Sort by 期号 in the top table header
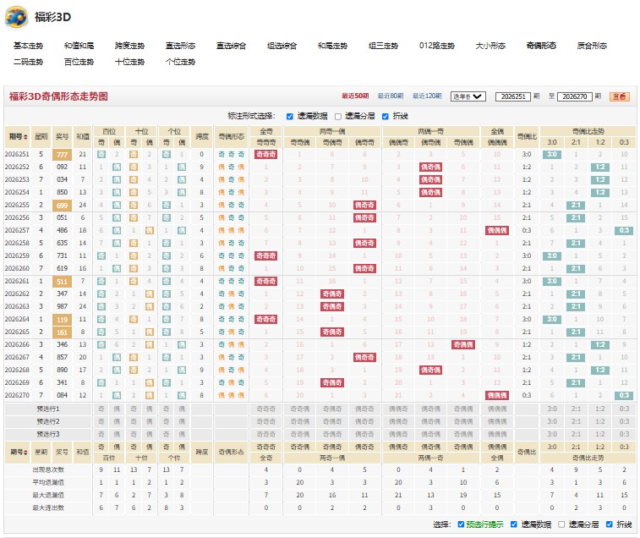This screenshot has width=640, height=538. 18,136
